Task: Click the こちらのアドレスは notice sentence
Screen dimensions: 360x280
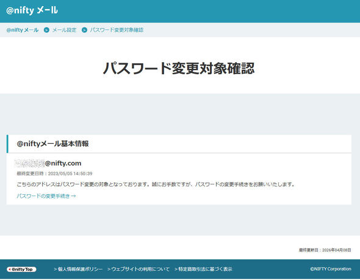Action: 156,184
